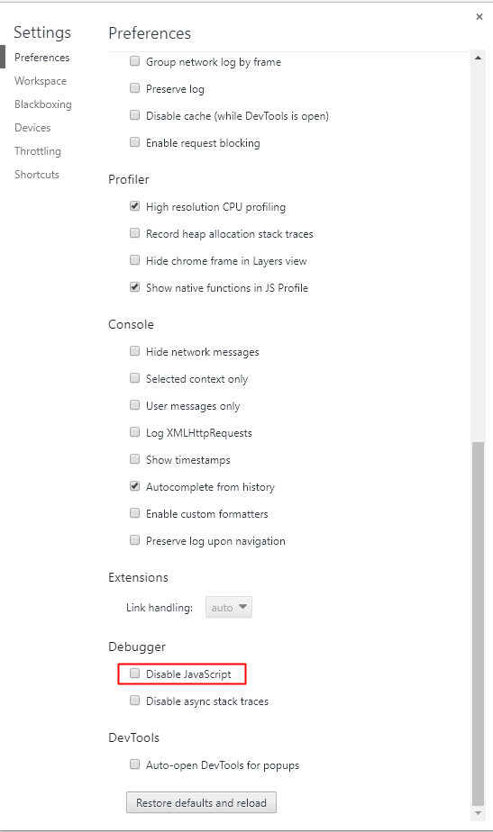Screen dimensions: 493x832
Task: Uncheck High resolution CPU profiling
Action: pos(135,206)
